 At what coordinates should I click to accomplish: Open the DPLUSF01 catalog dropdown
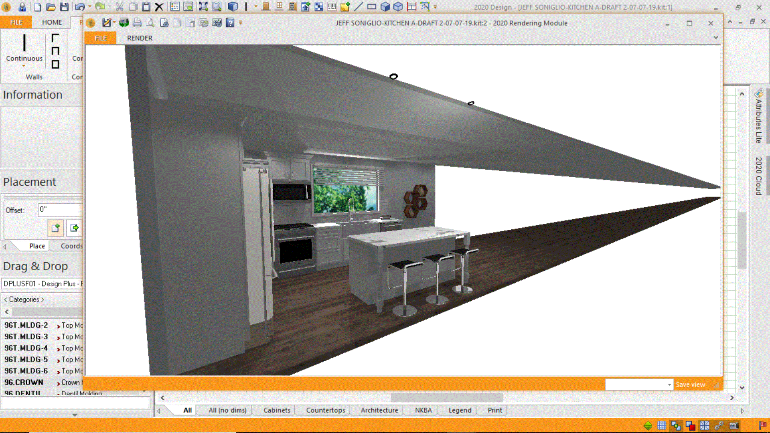pyautogui.click(x=42, y=283)
